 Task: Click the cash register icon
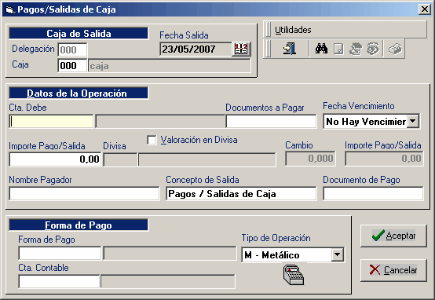pyautogui.click(x=294, y=275)
